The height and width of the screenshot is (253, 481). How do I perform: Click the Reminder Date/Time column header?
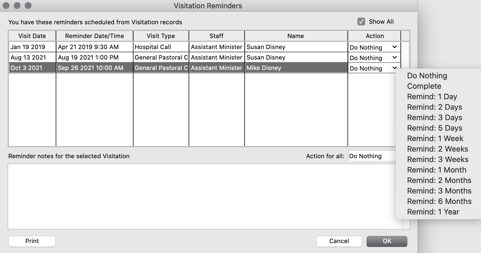(94, 36)
